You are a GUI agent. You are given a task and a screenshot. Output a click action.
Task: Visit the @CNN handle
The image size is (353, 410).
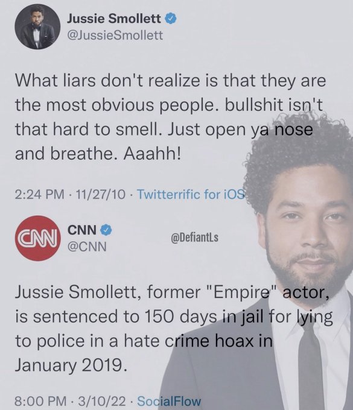coord(87,247)
